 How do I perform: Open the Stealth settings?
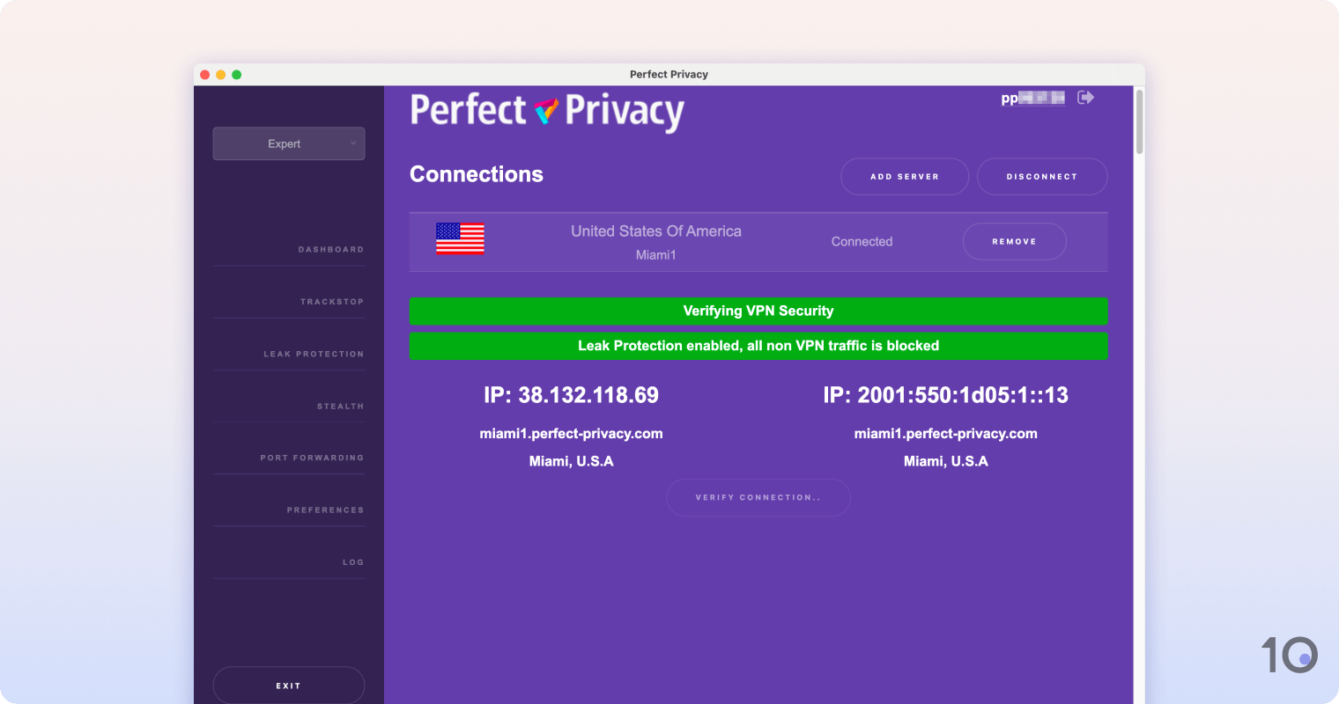tap(340, 406)
